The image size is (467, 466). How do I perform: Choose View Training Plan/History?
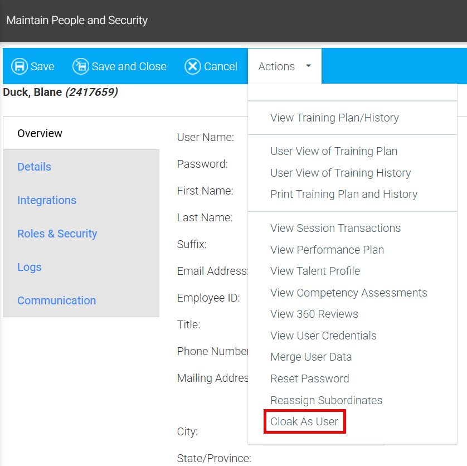pyautogui.click(x=334, y=118)
